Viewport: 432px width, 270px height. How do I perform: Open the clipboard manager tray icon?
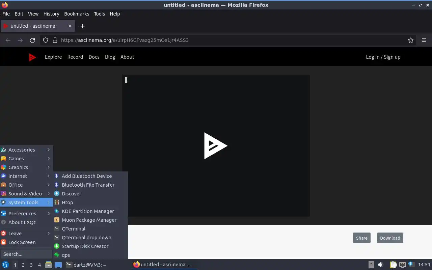click(393, 265)
